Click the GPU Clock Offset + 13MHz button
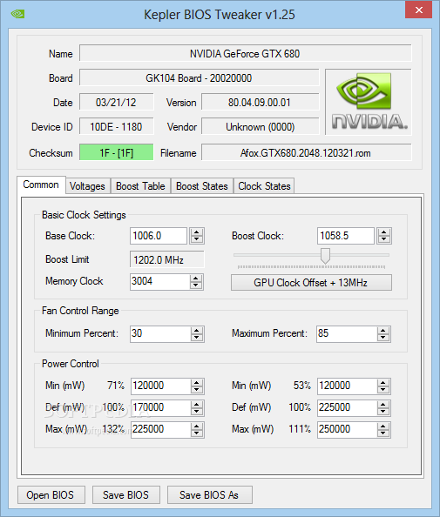The height and width of the screenshot is (517, 440). [311, 283]
